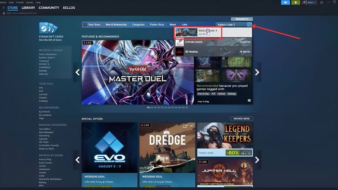Open the Jupiter Hell card
The image size is (338, 190).
[225, 173]
